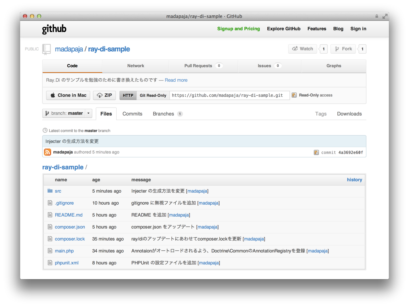Open the Downloads subtab

point(349,114)
